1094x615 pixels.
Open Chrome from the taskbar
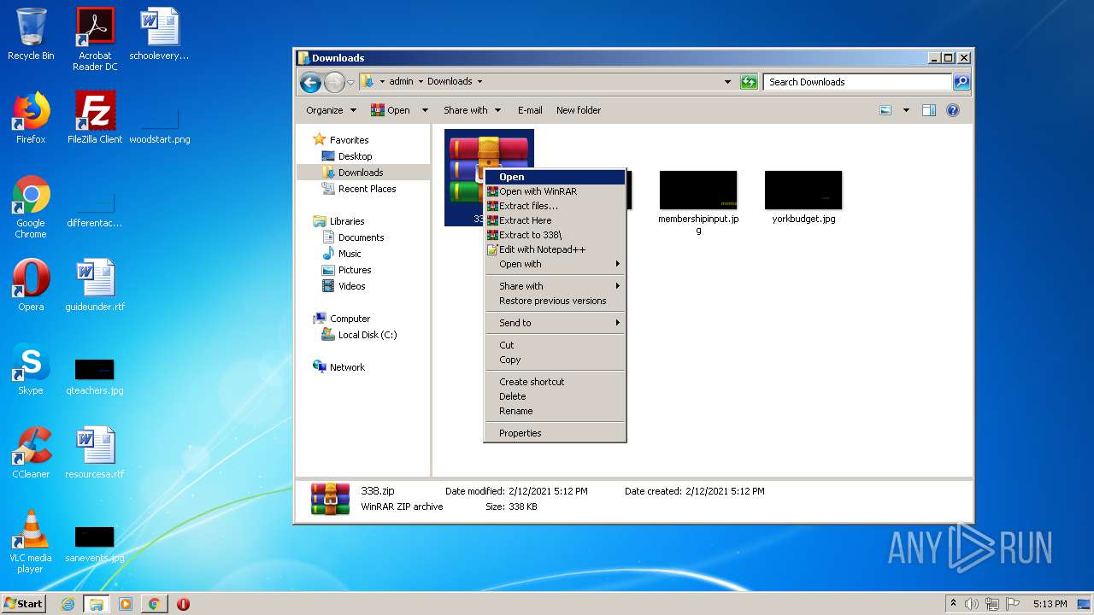tap(154, 604)
